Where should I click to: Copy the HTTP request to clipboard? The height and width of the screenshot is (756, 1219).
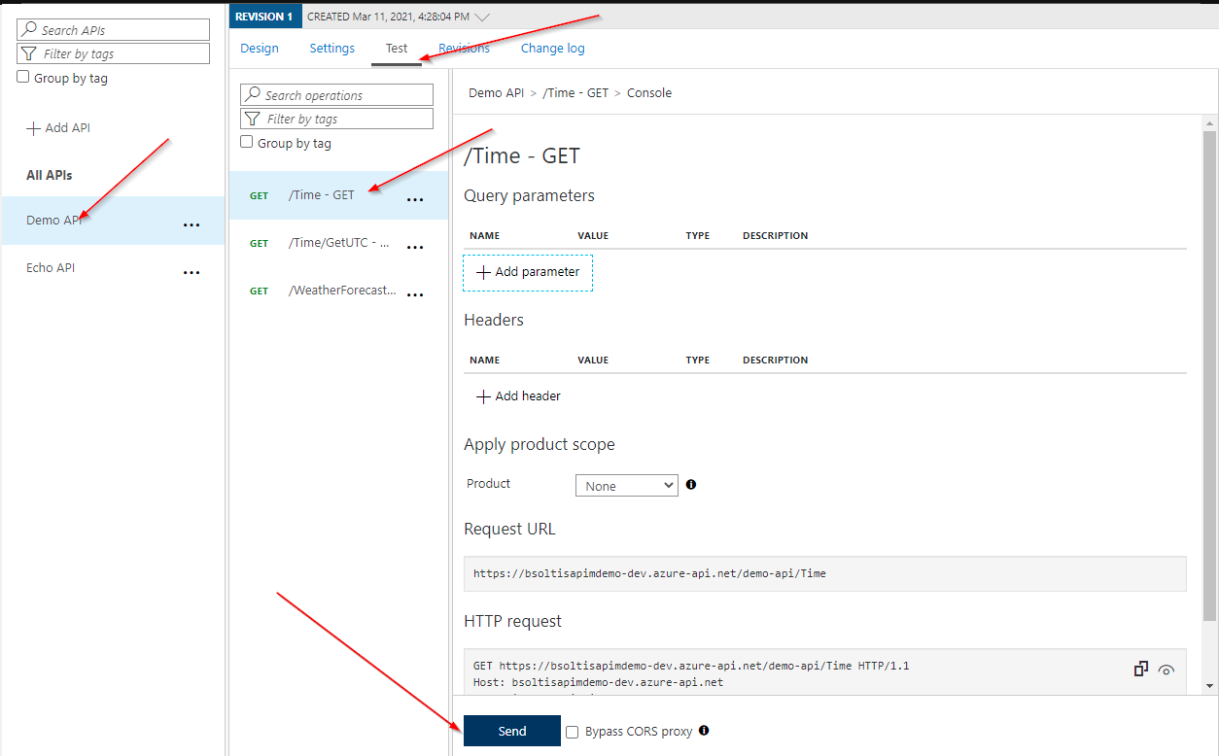click(x=1140, y=669)
